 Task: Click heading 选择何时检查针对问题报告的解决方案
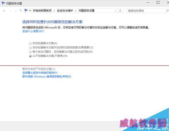click(52, 22)
